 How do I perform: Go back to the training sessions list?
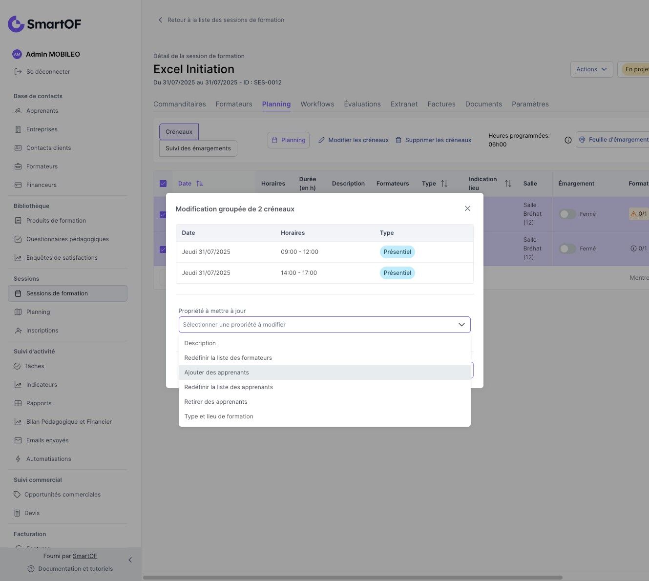(x=221, y=20)
